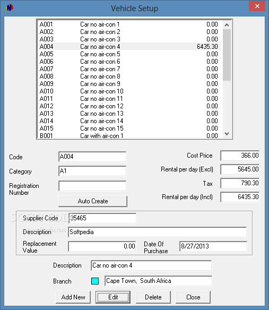
Task: Select row A008 Car no air-con 8
Action: (129, 76)
